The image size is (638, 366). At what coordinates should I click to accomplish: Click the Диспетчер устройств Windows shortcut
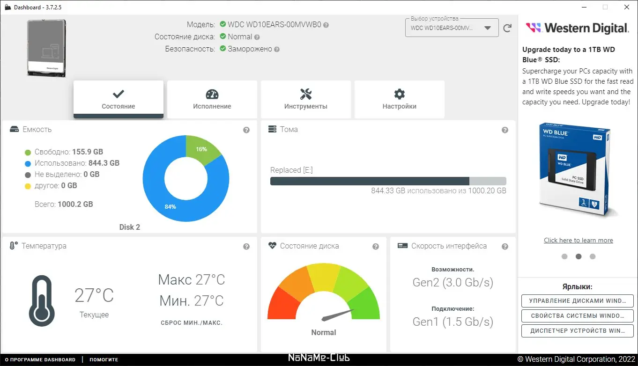pyautogui.click(x=578, y=331)
